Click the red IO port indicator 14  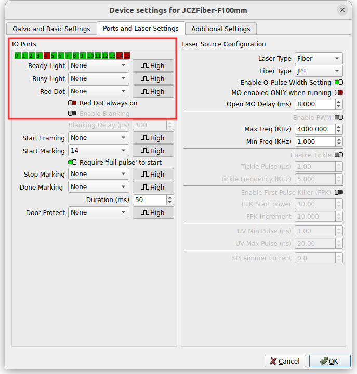pos(120,56)
